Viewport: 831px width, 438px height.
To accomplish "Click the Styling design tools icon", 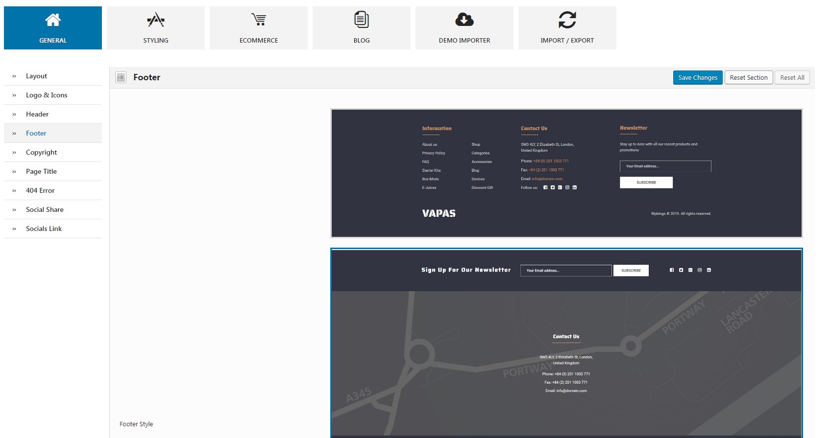I will (156, 20).
